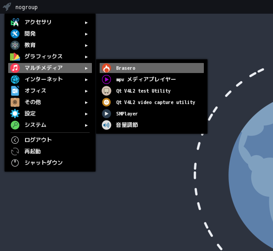The width and height of the screenshot is (273, 251).
Task: Click the scissors icon for アクセサリ
Action: point(15,22)
